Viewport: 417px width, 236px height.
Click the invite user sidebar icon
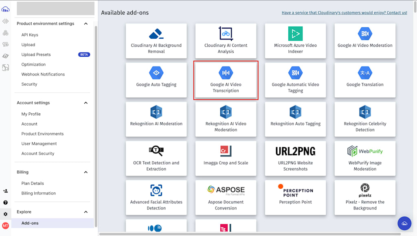tap(5, 191)
